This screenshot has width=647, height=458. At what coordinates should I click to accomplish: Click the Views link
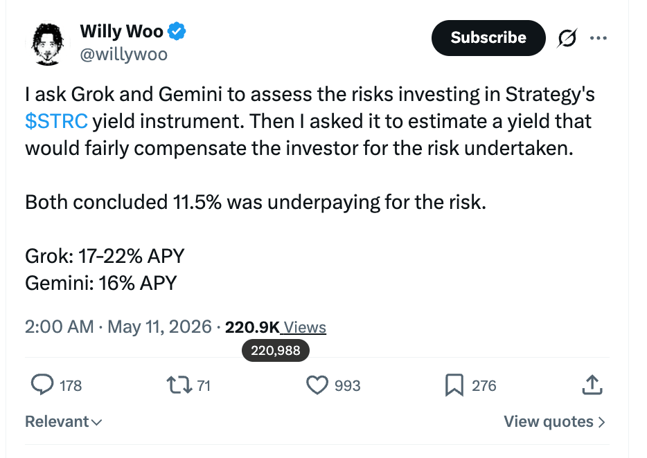pos(305,327)
